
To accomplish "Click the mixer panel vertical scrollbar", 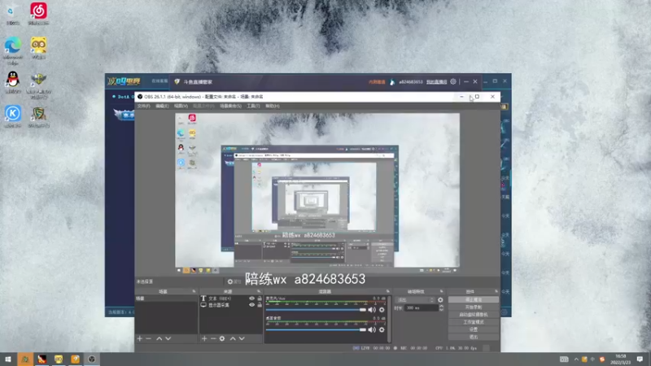I will click(x=389, y=319).
